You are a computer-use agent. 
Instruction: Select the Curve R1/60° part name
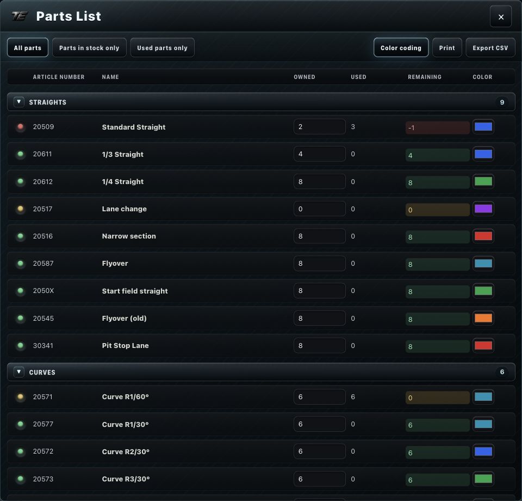click(x=125, y=397)
